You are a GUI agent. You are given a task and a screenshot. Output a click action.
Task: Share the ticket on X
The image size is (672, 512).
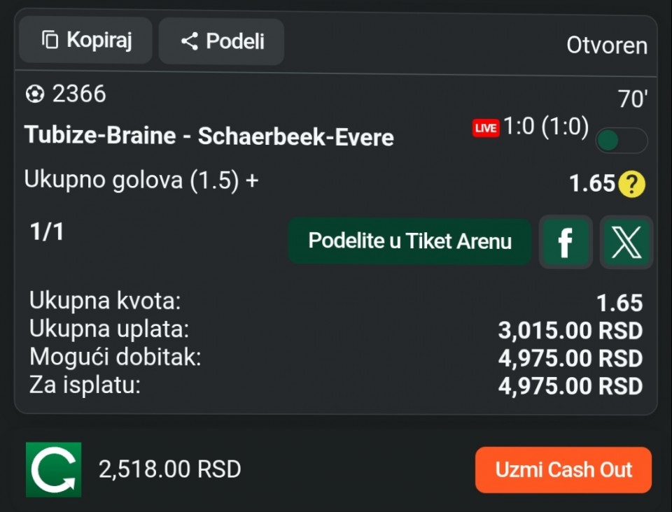(626, 242)
